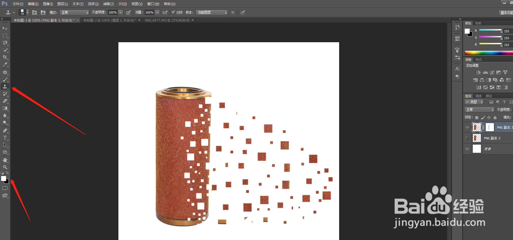Add a Color Balance adjustment
Screen dimensions: 513x240
[x=482, y=80]
